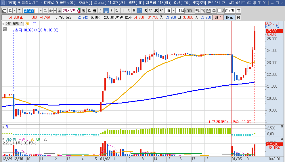Click the 매수 (buy) button
This screenshot has height=162, width=285.
click(x=219, y=17)
